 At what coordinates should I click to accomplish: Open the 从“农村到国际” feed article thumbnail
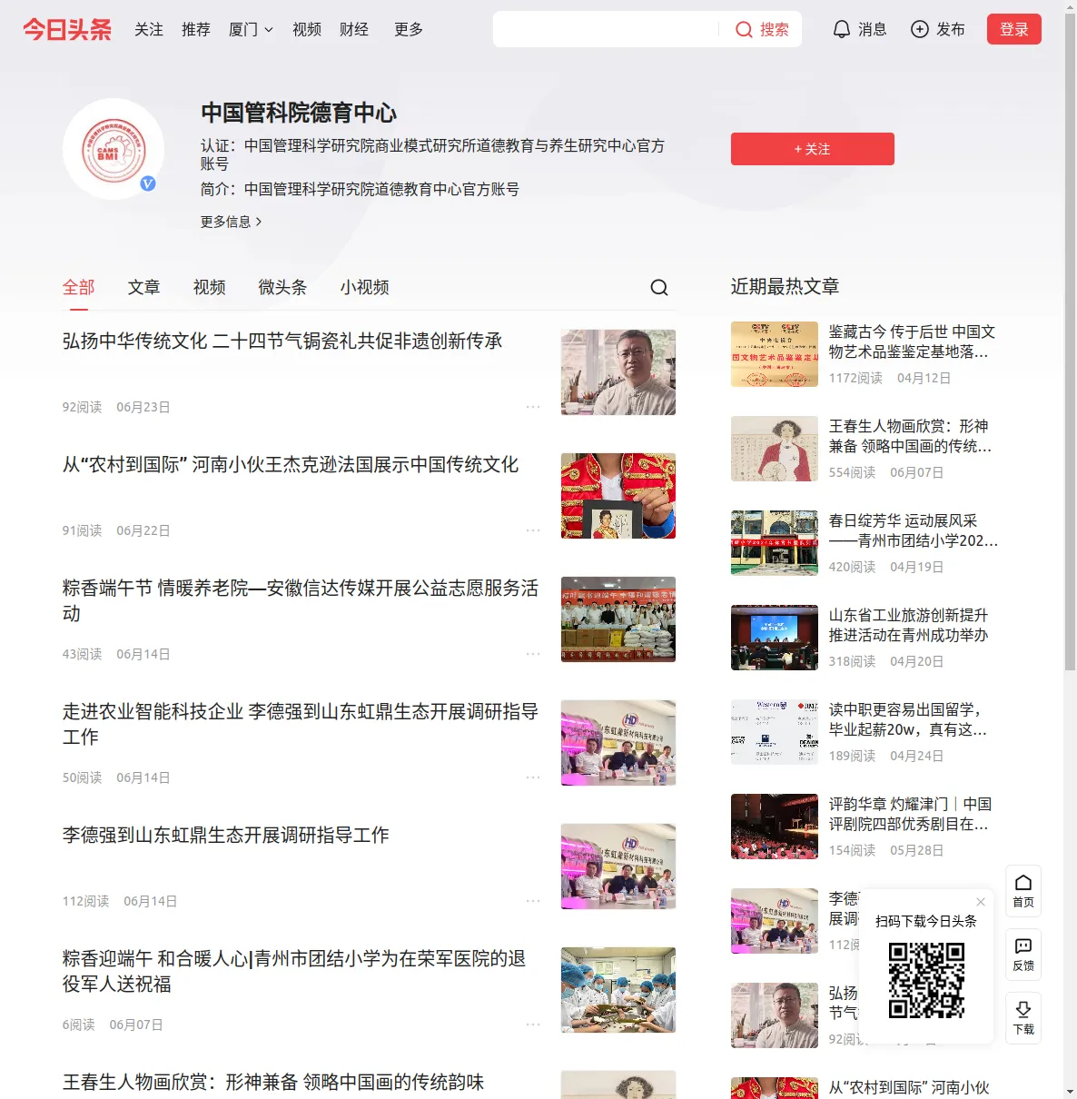point(618,496)
